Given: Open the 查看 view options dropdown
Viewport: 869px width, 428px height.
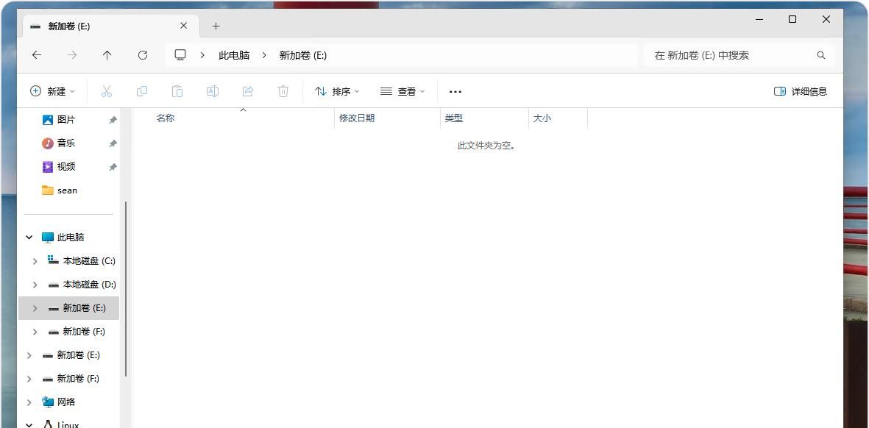Looking at the screenshot, I should [402, 90].
